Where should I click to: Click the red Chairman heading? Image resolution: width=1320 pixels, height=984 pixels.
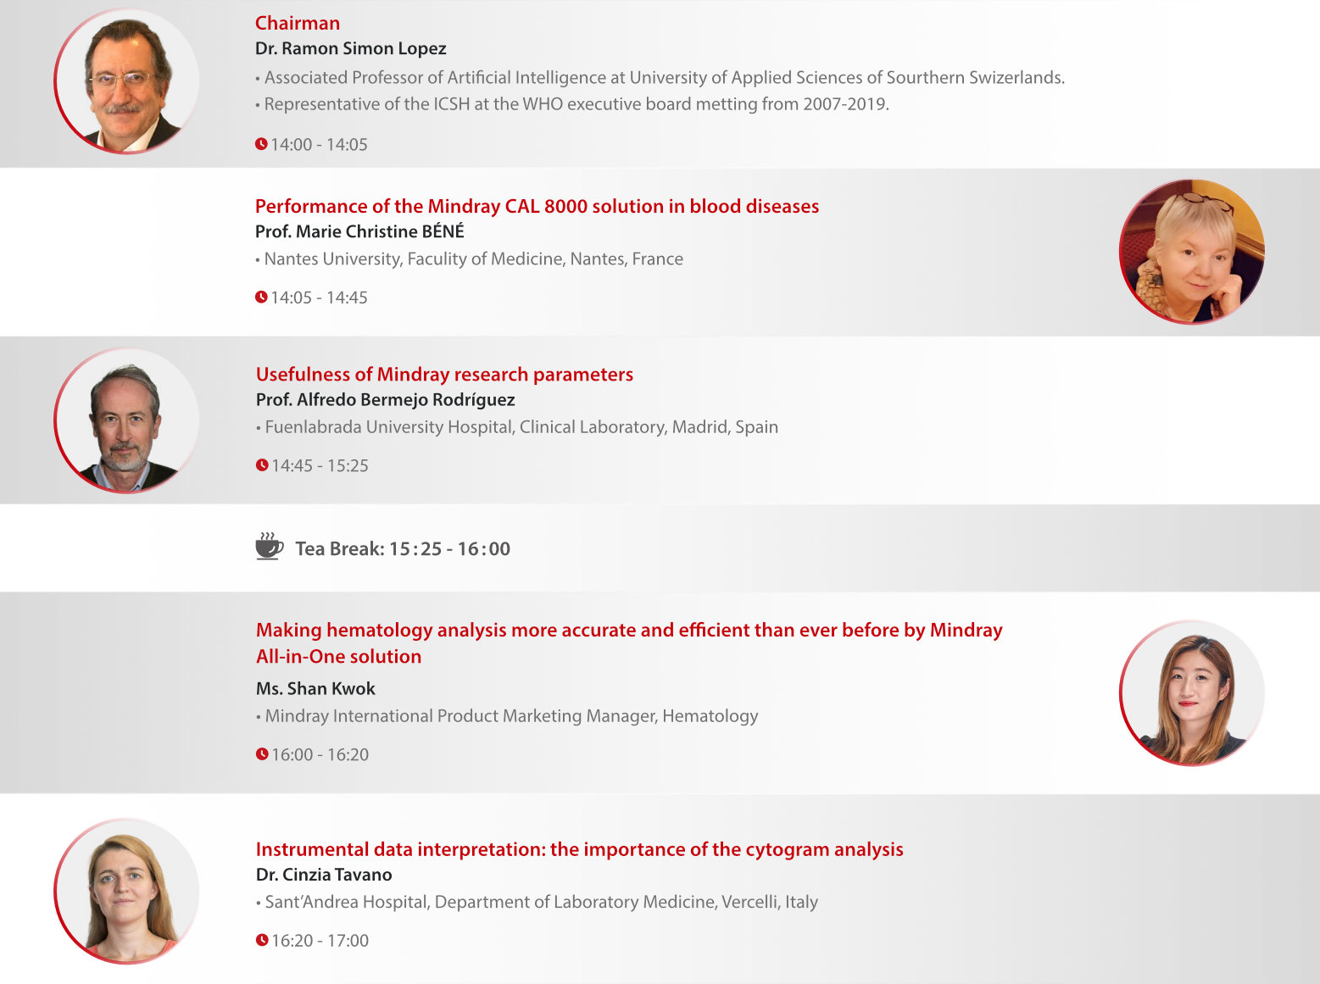tap(298, 23)
